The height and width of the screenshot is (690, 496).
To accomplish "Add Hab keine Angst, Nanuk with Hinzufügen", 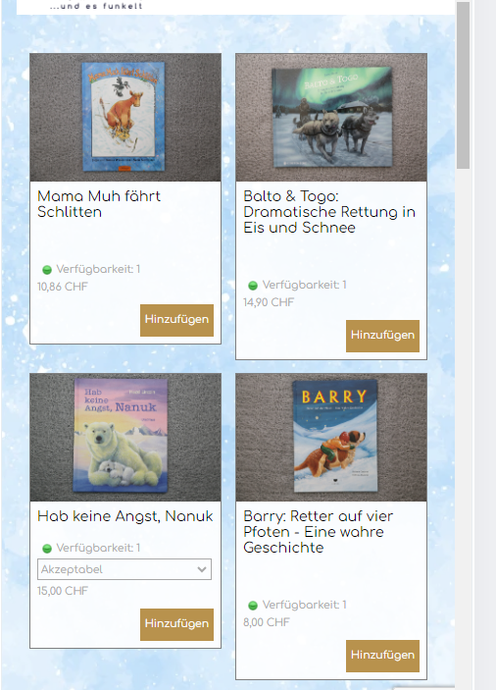I will coord(176,624).
